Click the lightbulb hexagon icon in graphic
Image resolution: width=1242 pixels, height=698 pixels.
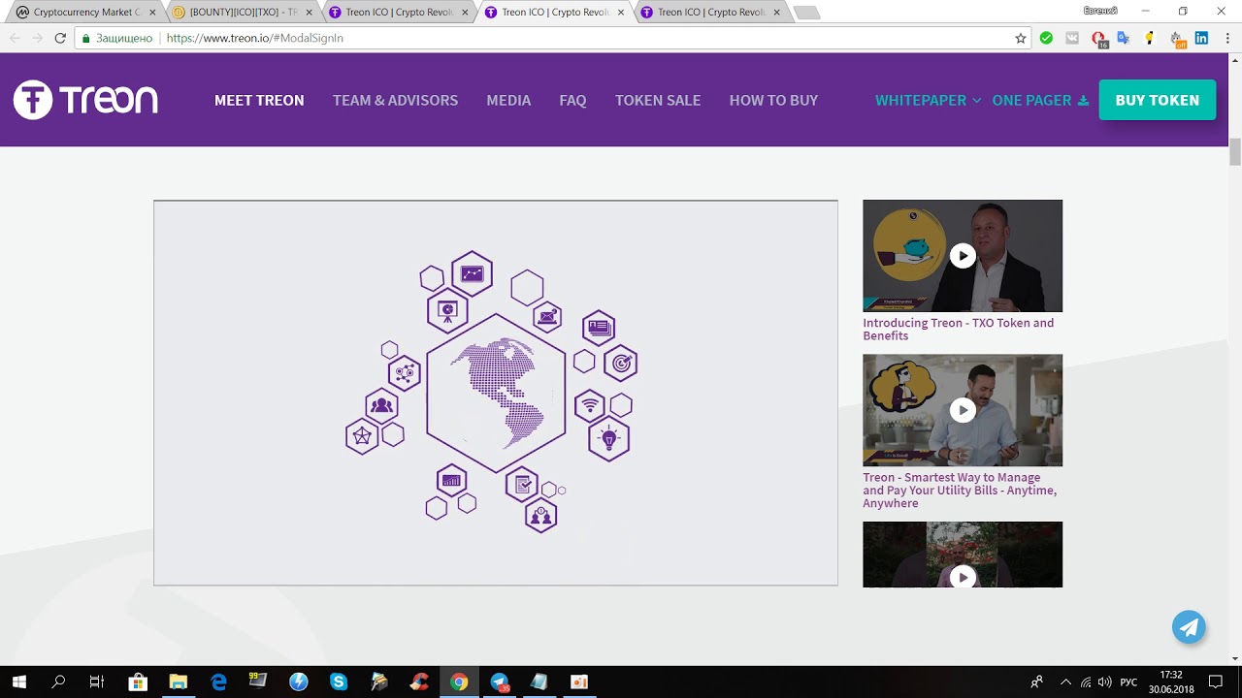click(609, 439)
